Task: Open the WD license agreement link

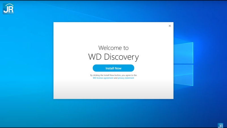Action: pos(103,78)
